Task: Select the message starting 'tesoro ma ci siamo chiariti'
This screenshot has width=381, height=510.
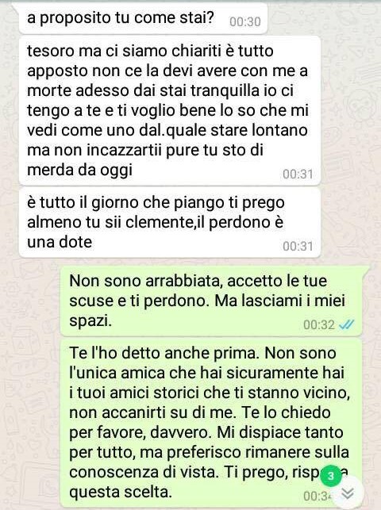Action: 170,110
